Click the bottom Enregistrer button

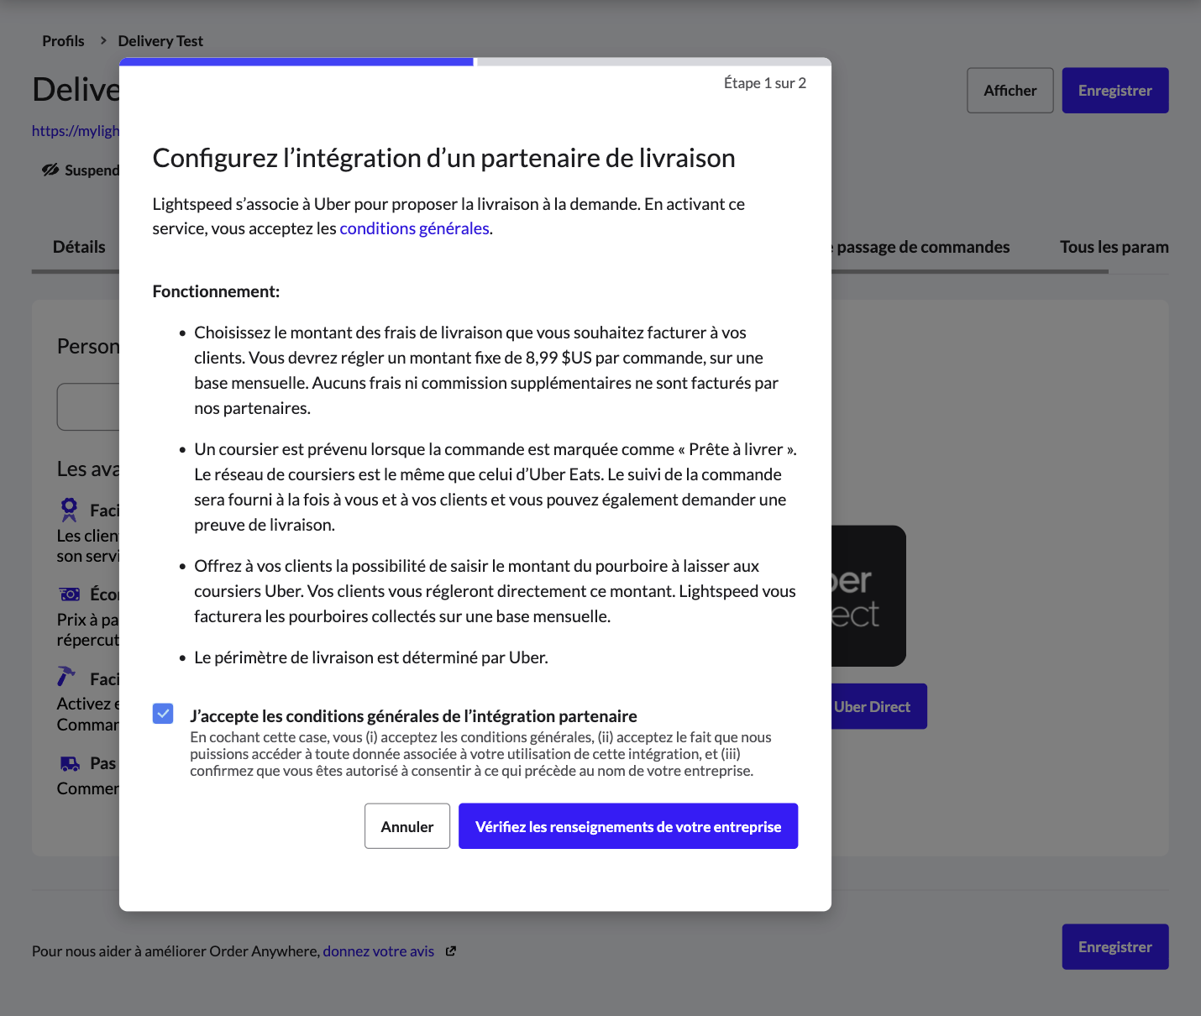(x=1115, y=947)
